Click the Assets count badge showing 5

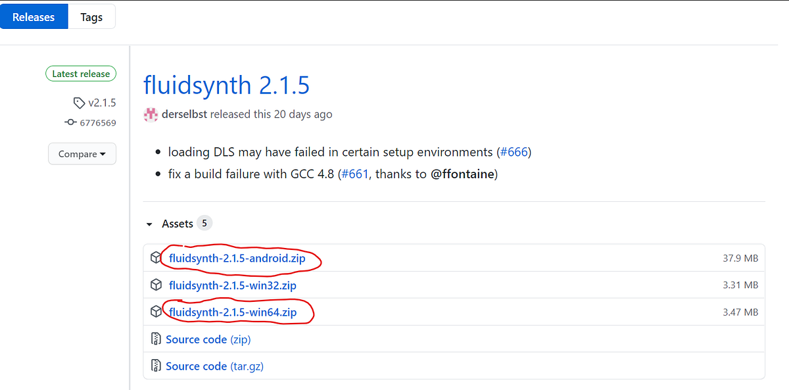(204, 223)
